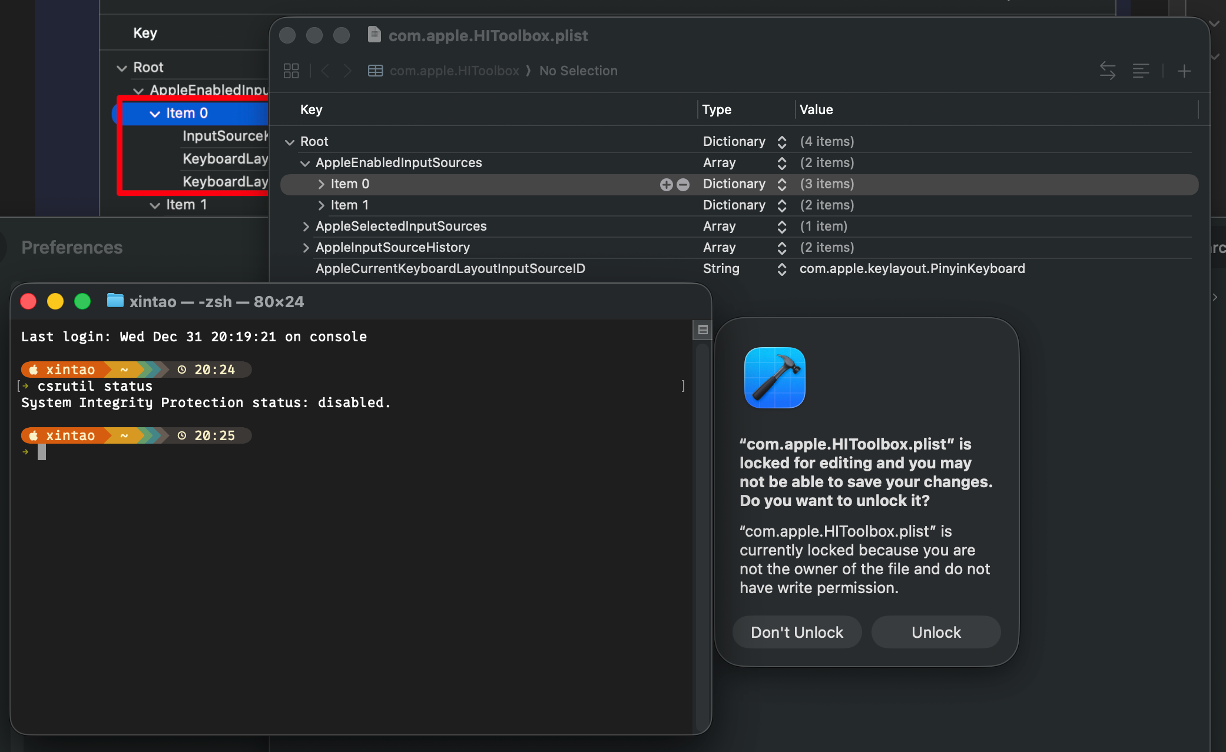
Task: Click the plist file icon in title bar
Action: (x=375, y=35)
